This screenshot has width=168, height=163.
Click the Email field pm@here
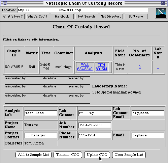coord(148,135)
